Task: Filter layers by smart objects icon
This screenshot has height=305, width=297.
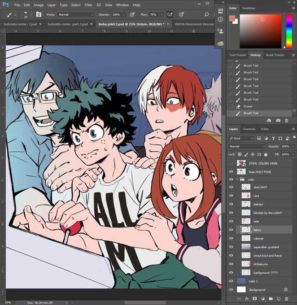Action: tap(288, 138)
